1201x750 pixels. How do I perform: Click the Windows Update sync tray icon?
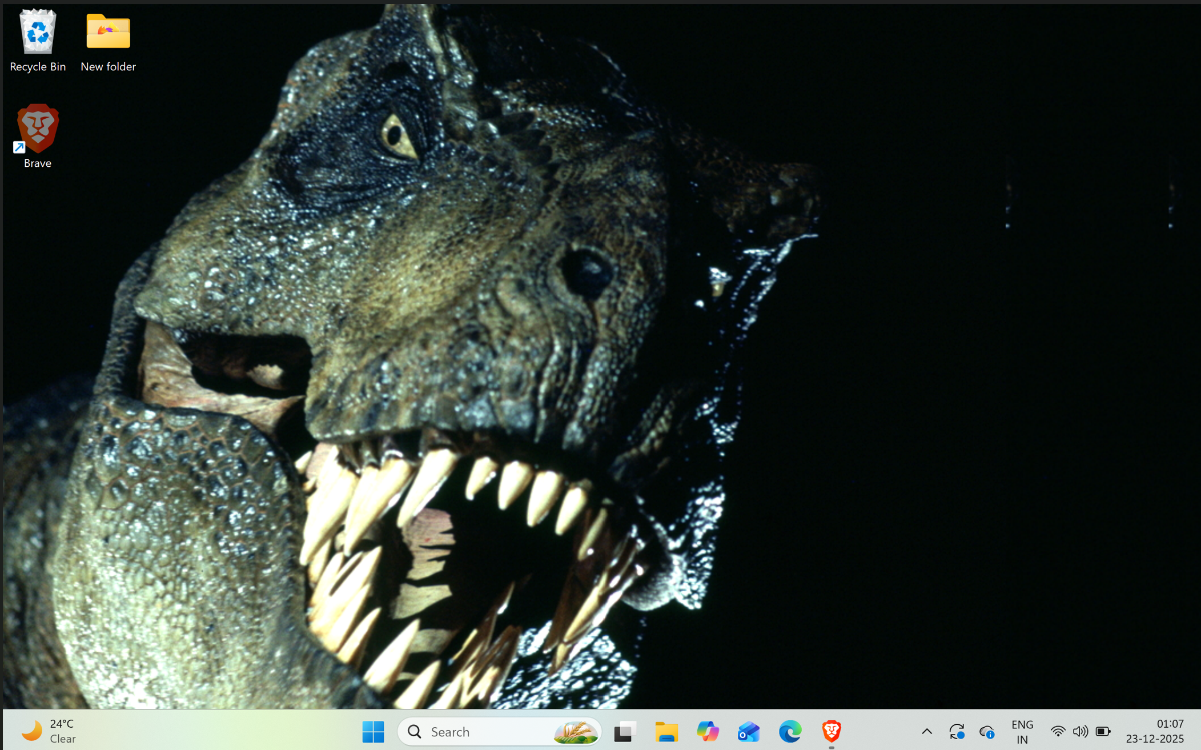click(x=957, y=731)
